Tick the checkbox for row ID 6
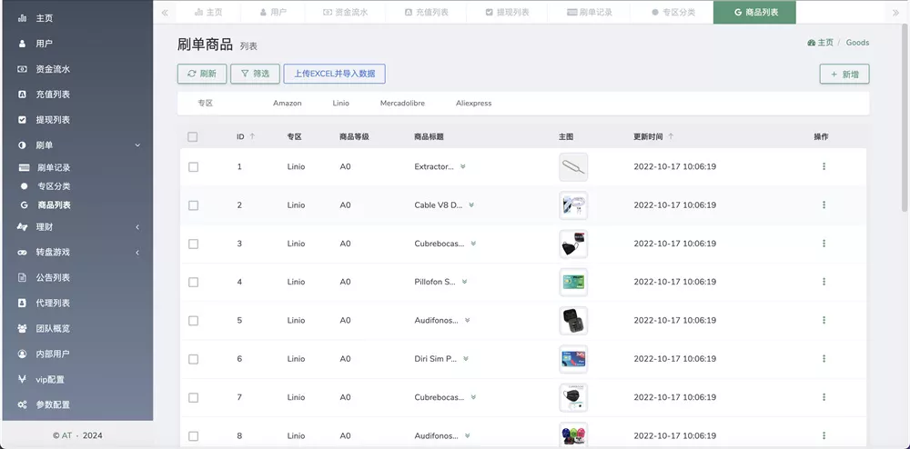Viewport: 910px width, 449px height. (x=193, y=359)
